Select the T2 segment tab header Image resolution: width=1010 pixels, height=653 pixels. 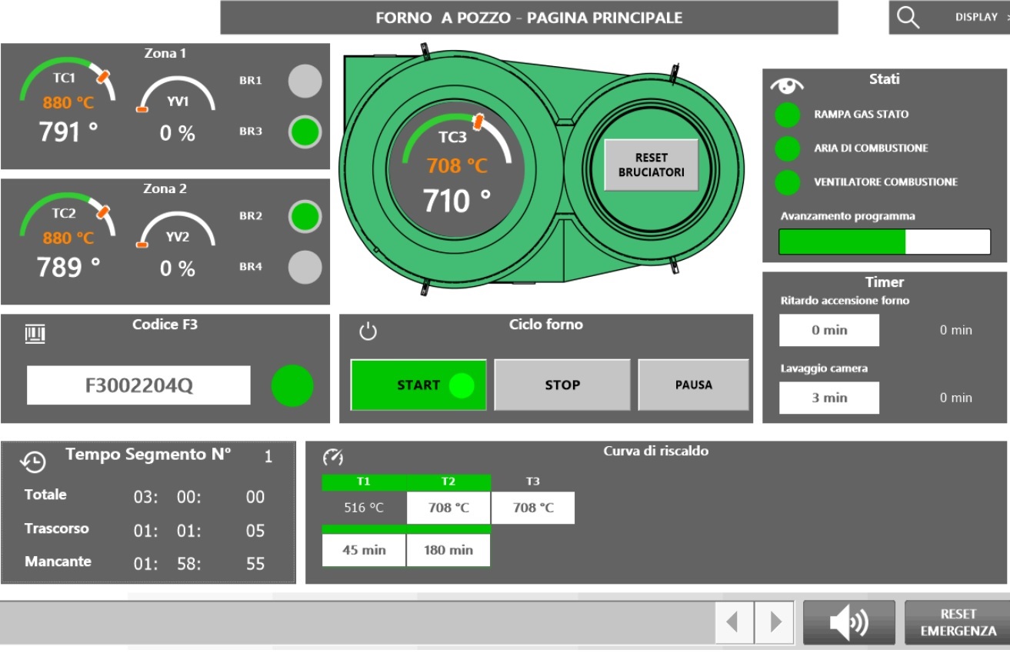(x=448, y=481)
